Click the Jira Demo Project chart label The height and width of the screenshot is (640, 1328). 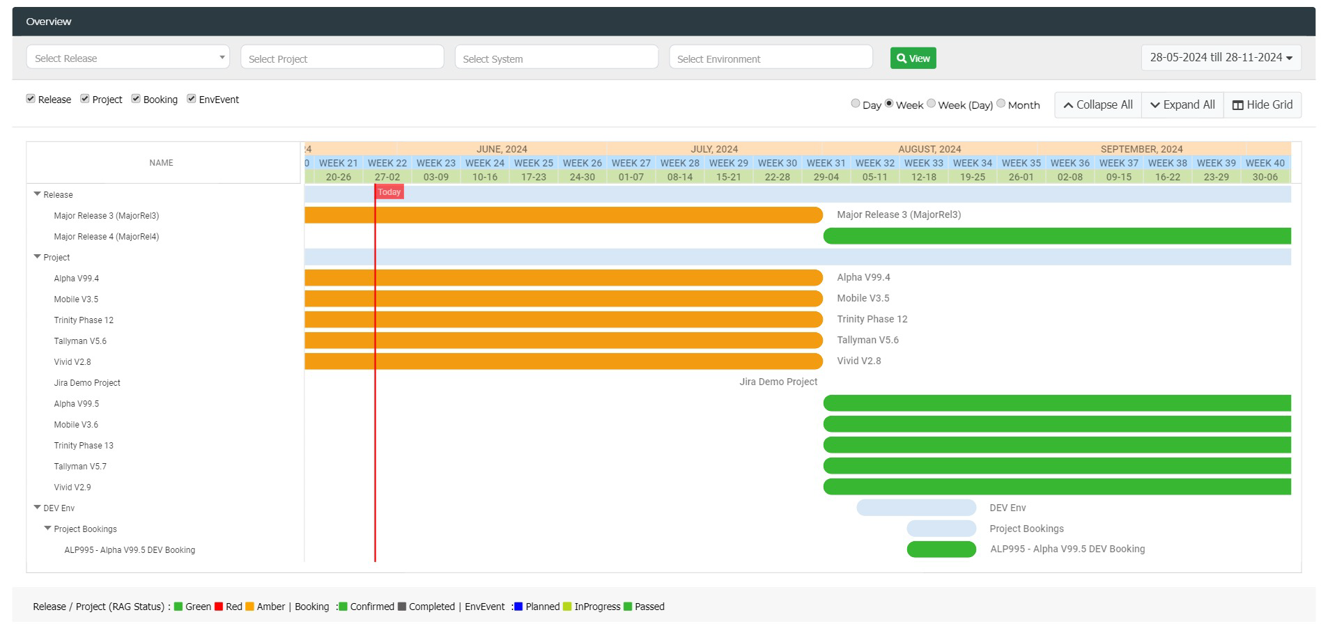coord(778,382)
